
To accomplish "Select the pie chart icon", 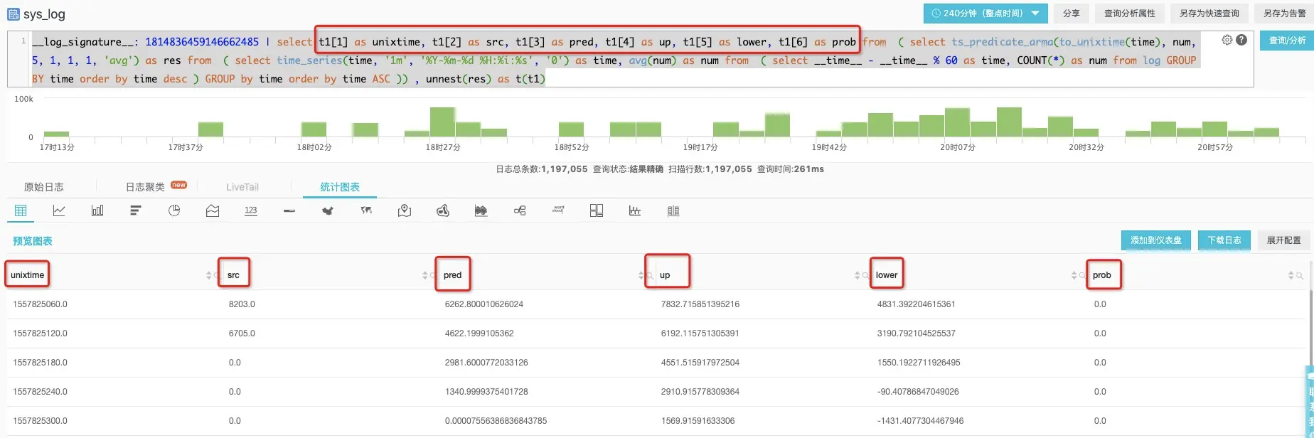I will pos(174,210).
